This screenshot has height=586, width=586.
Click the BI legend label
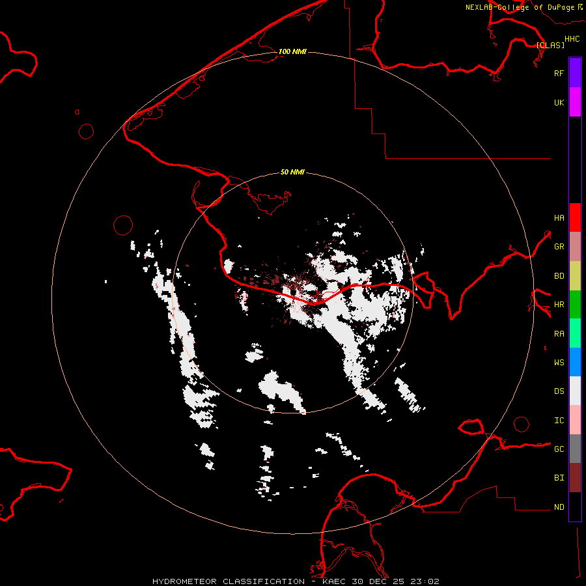(x=559, y=478)
